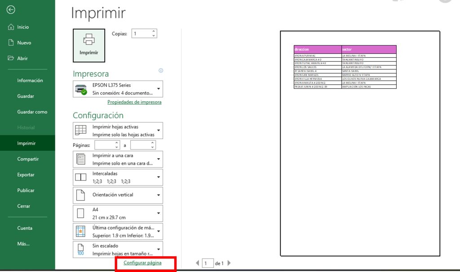Select Guardar como in the sidebar
This screenshot has width=460, height=272.
coord(32,112)
